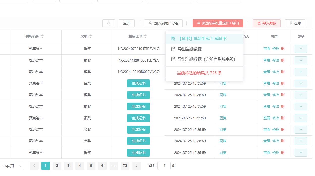Toggle sorting on 生成证书 column
The height and width of the screenshot is (176, 315).
click(x=145, y=36)
